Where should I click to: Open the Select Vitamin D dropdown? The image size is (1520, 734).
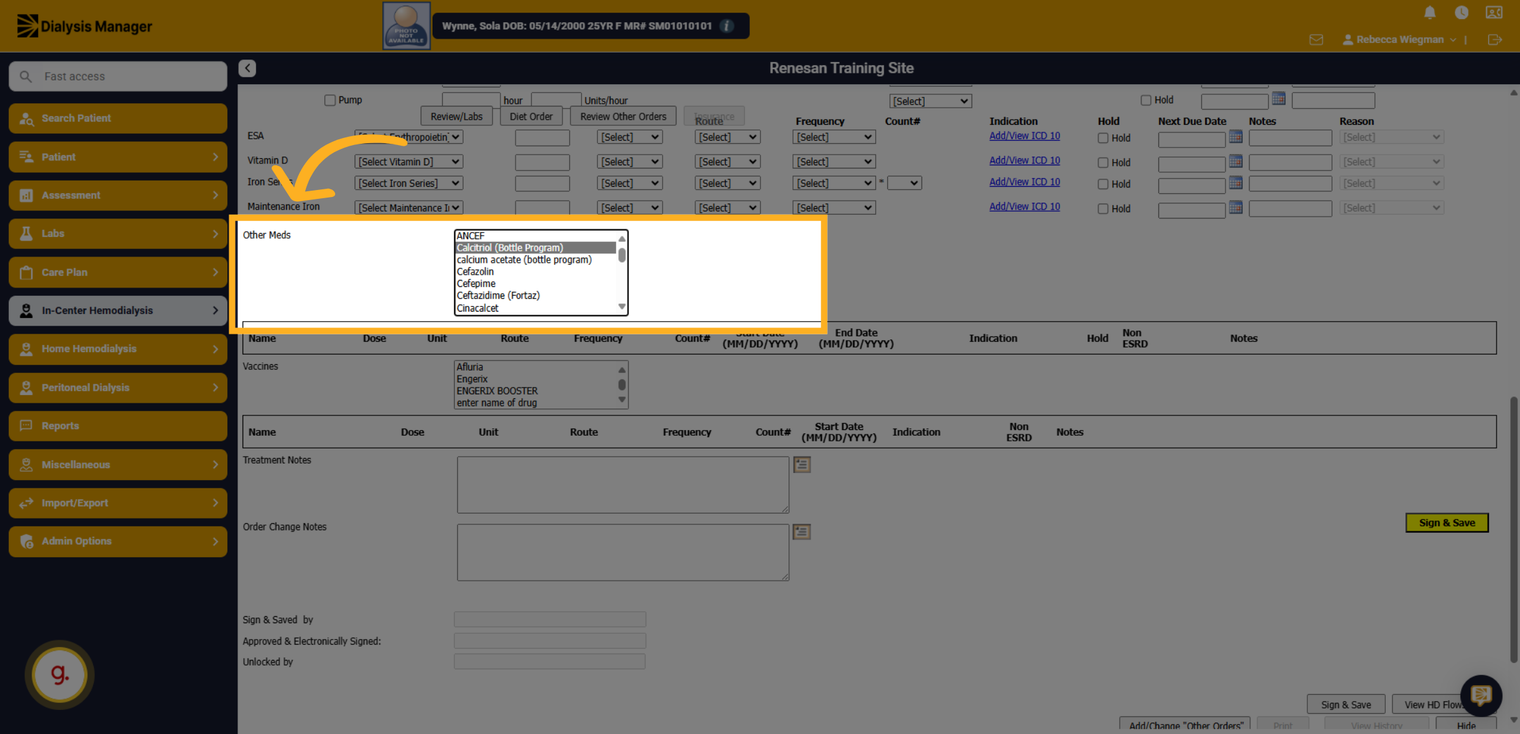point(409,161)
